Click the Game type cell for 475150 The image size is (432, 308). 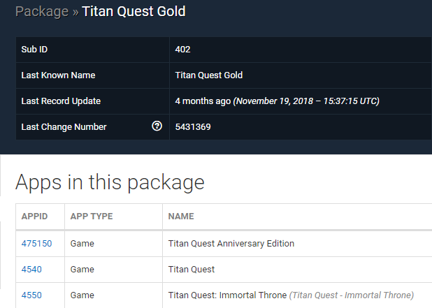113,244
